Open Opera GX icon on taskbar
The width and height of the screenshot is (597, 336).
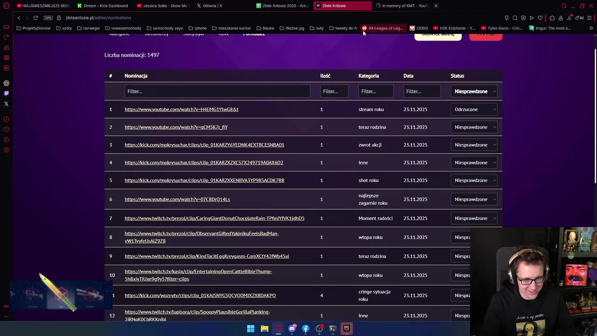(278, 329)
